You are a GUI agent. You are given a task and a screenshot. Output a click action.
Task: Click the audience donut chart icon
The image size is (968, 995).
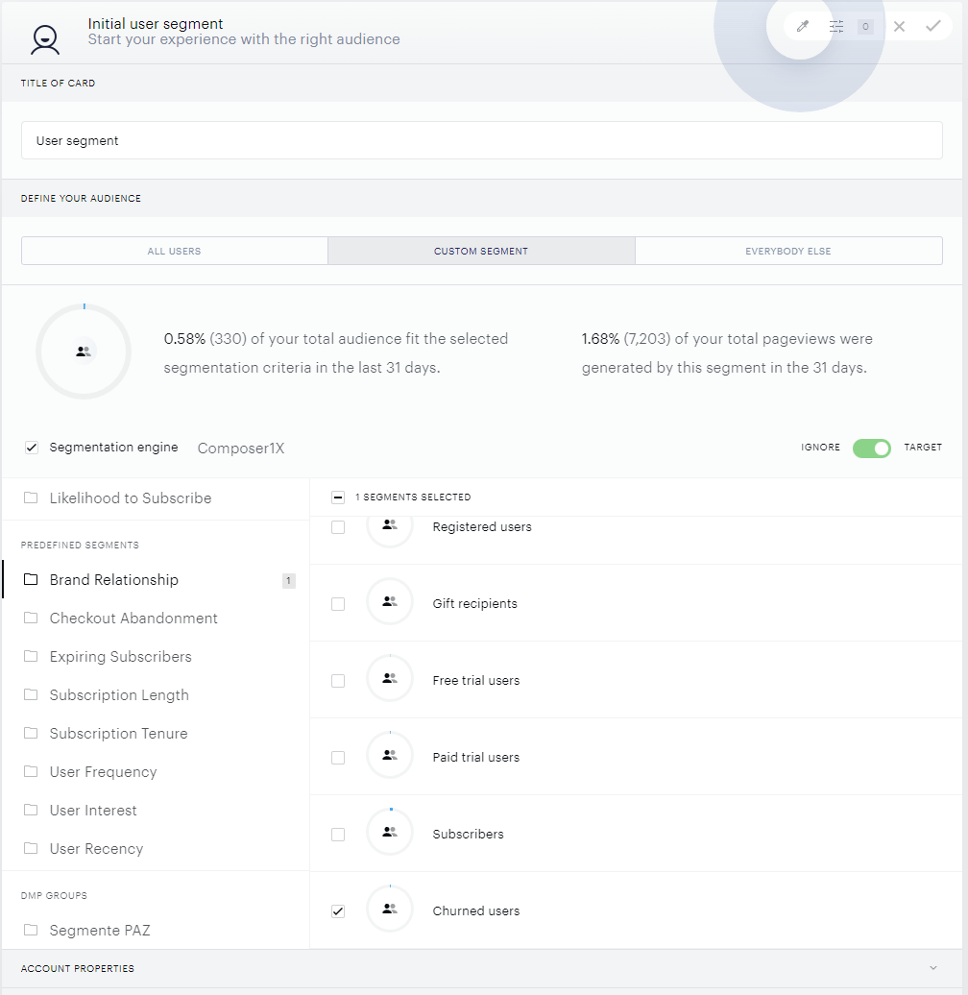84,352
